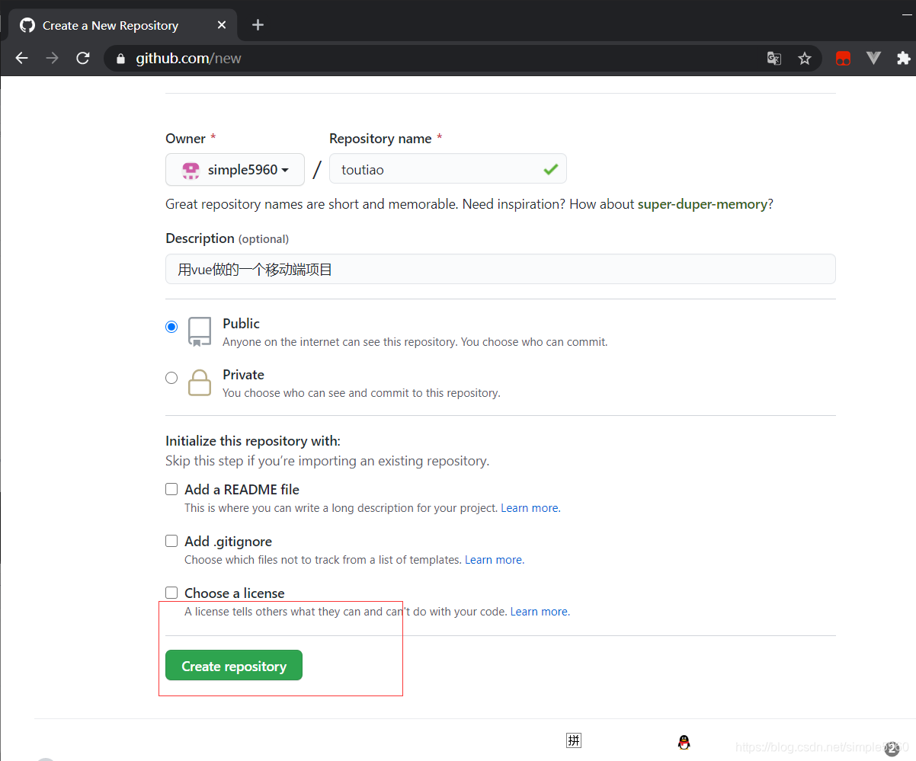Click the address bar URL github.com/new
The height and width of the screenshot is (761, 916).
(x=188, y=59)
